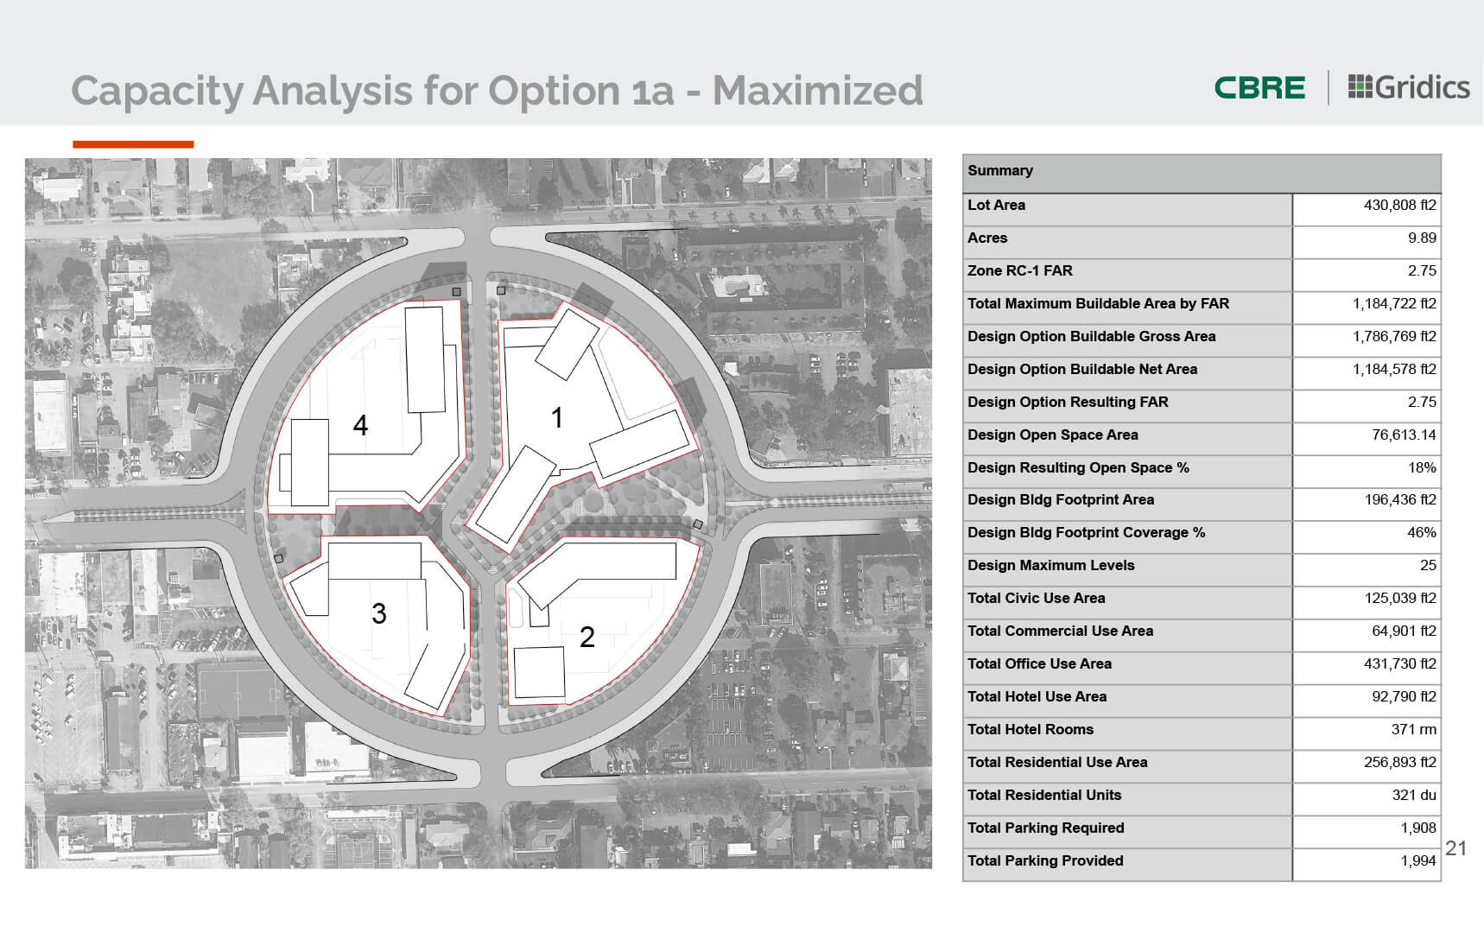Click page number 21
This screenshot has height=952, width=1484.
1455,848
